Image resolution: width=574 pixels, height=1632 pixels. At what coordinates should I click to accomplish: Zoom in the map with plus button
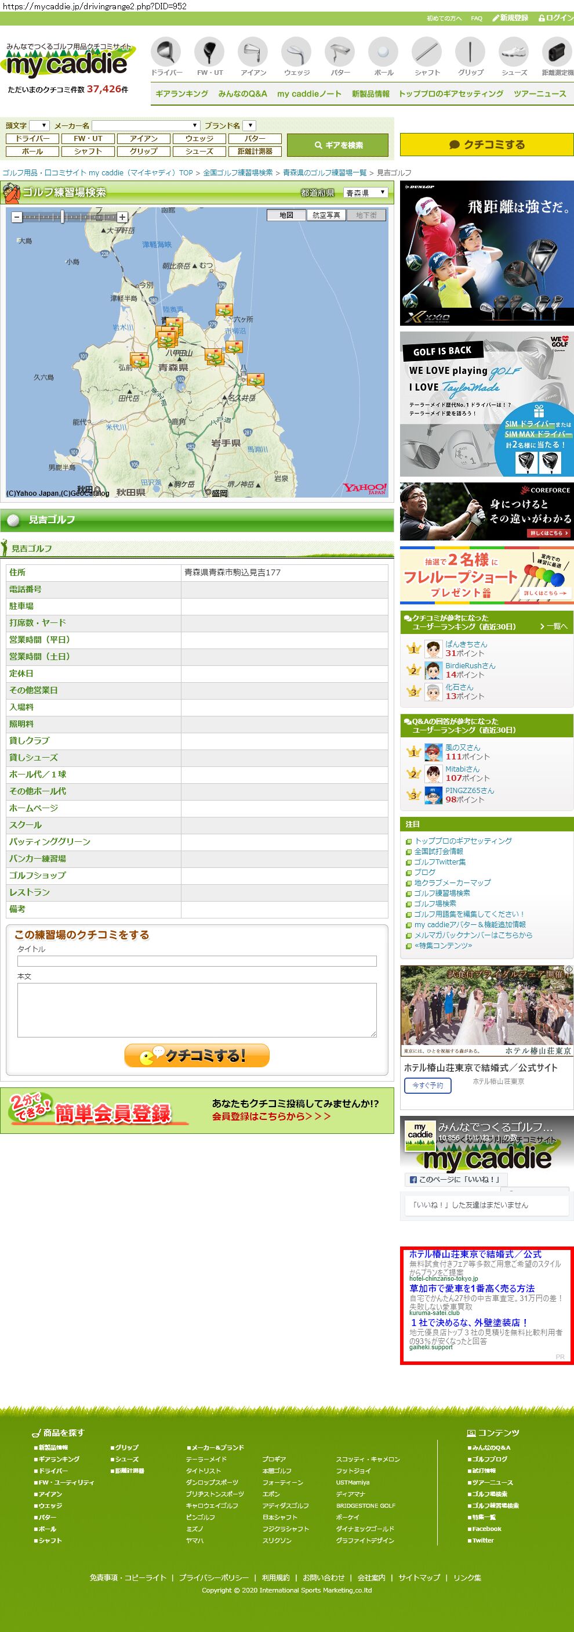click(123, 217)
